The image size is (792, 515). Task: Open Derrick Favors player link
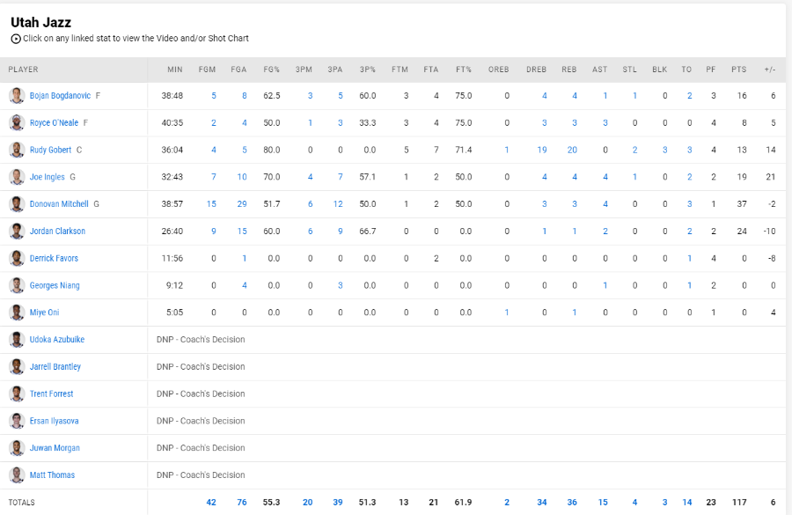54,258
